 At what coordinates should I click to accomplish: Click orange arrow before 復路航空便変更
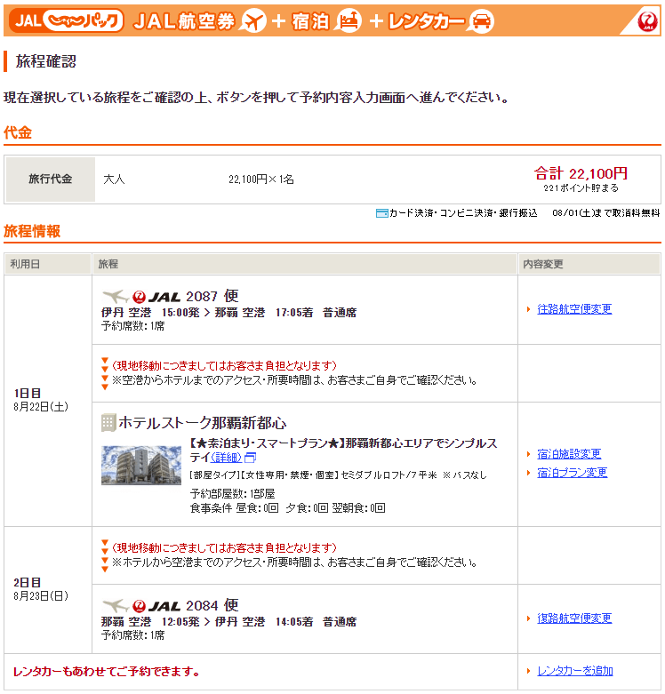click(x=528, y=618)
